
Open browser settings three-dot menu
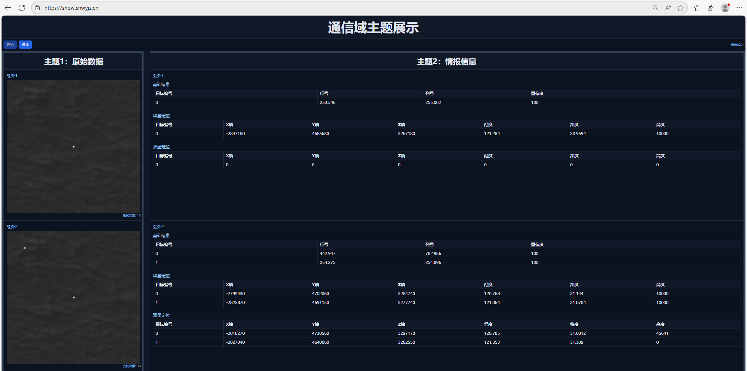tap(739, 8)
